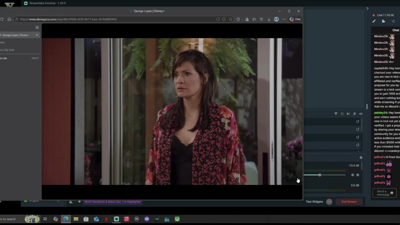Viewport: 400px width, 225px height.
Task: Open a new tab in Edge
Action: tap(19, 58)
